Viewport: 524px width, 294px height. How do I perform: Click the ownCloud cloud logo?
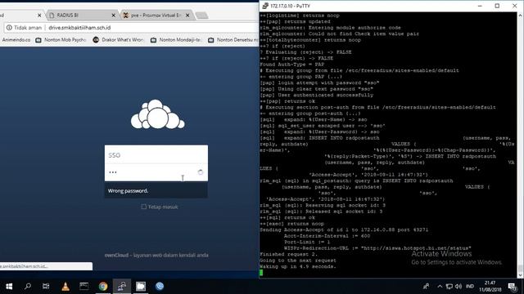pos(157,114)
